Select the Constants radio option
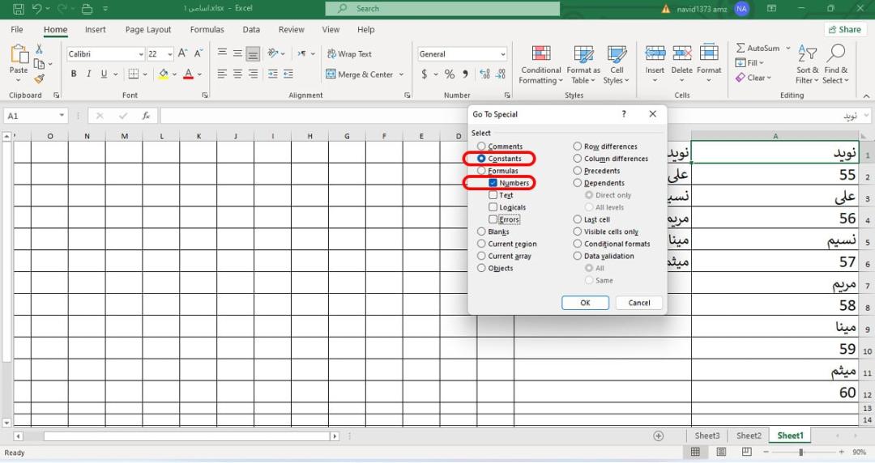The width and height of the screenshot is (875, 463). pyautogui.click(x=481, y=159)
